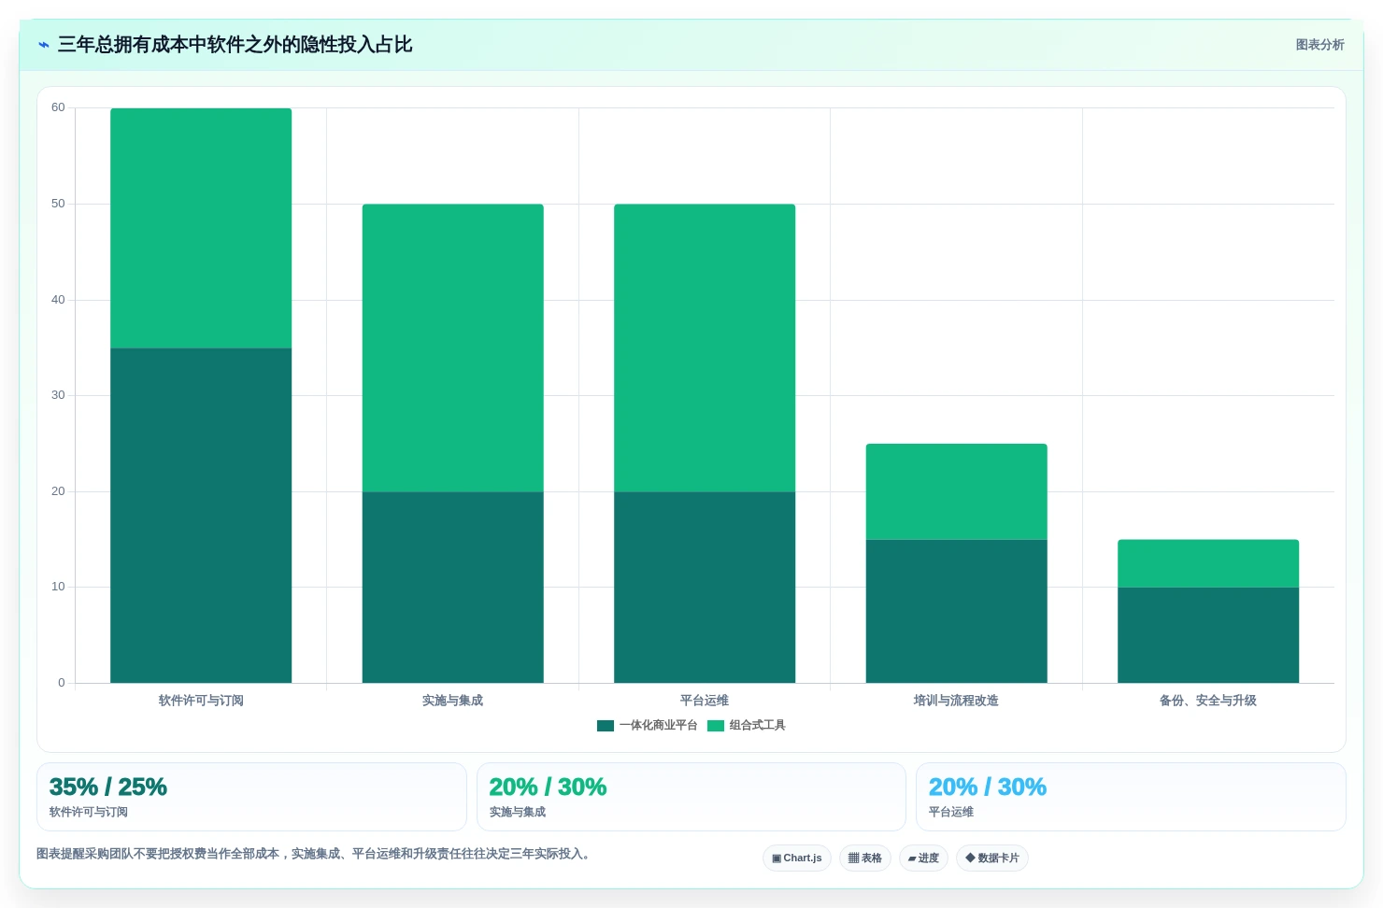This screenshot has height=908, width=1383.
Task: Select the 数据卡片 tag chip
Action: click(992, 858)
